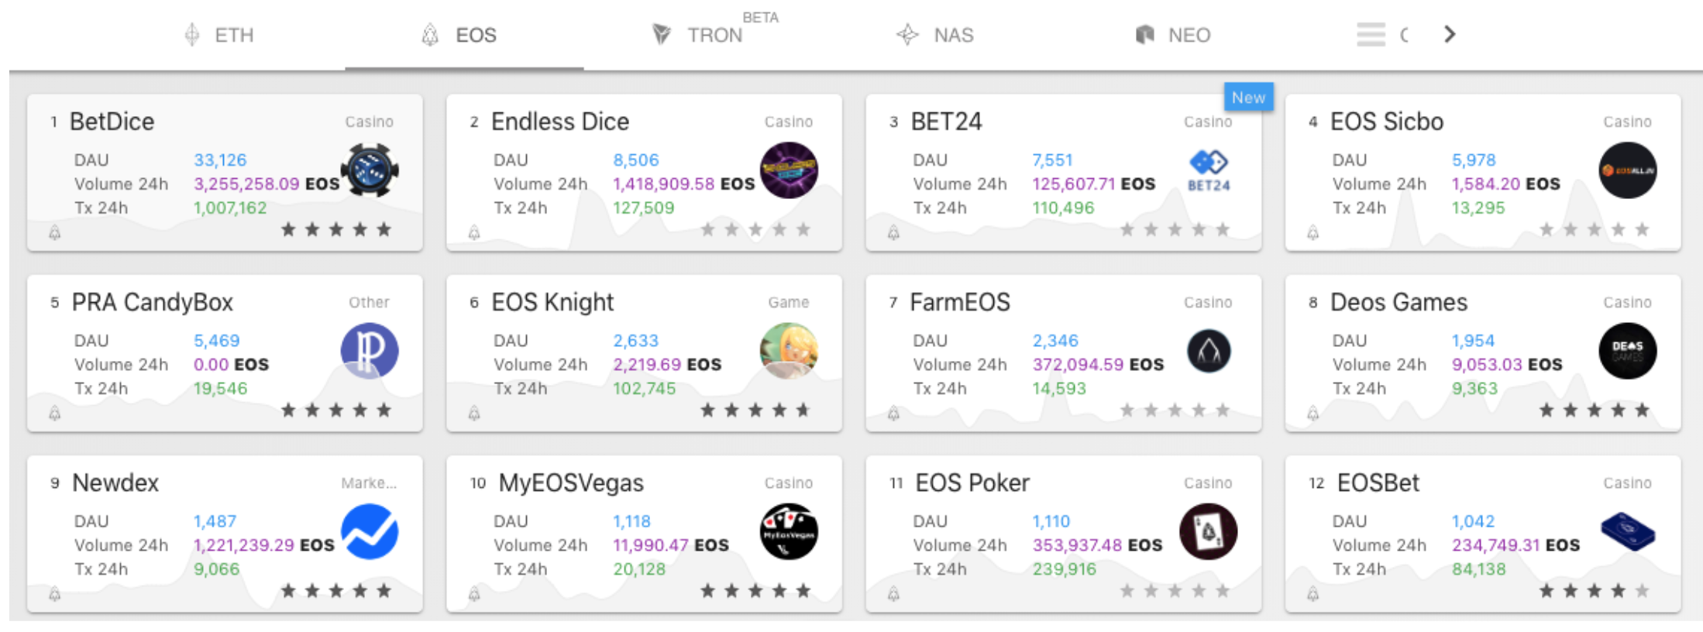Click the Endless Dice purple logo
The height and width of the screenshot is (632, 1703).
click(789, 170)
